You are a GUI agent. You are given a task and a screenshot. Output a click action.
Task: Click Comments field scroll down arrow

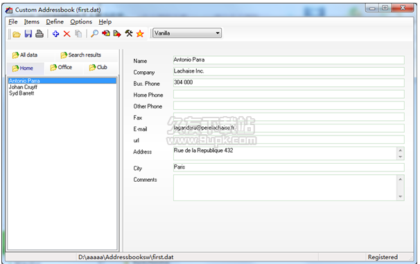coord(401,197)
